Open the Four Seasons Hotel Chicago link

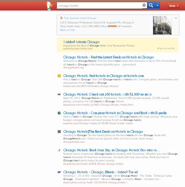point(80,18)
